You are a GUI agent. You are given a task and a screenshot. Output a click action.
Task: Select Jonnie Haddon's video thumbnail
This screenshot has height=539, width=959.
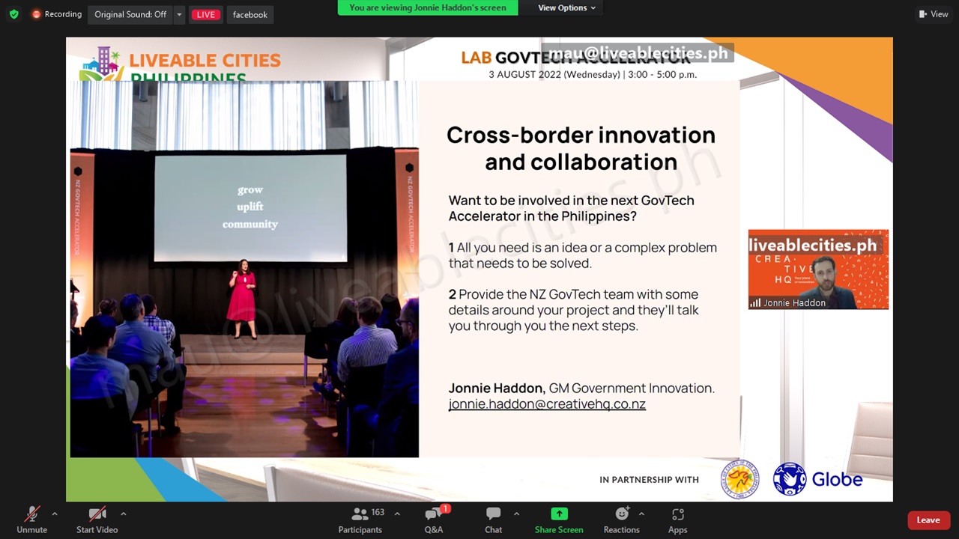coord(818,269)
